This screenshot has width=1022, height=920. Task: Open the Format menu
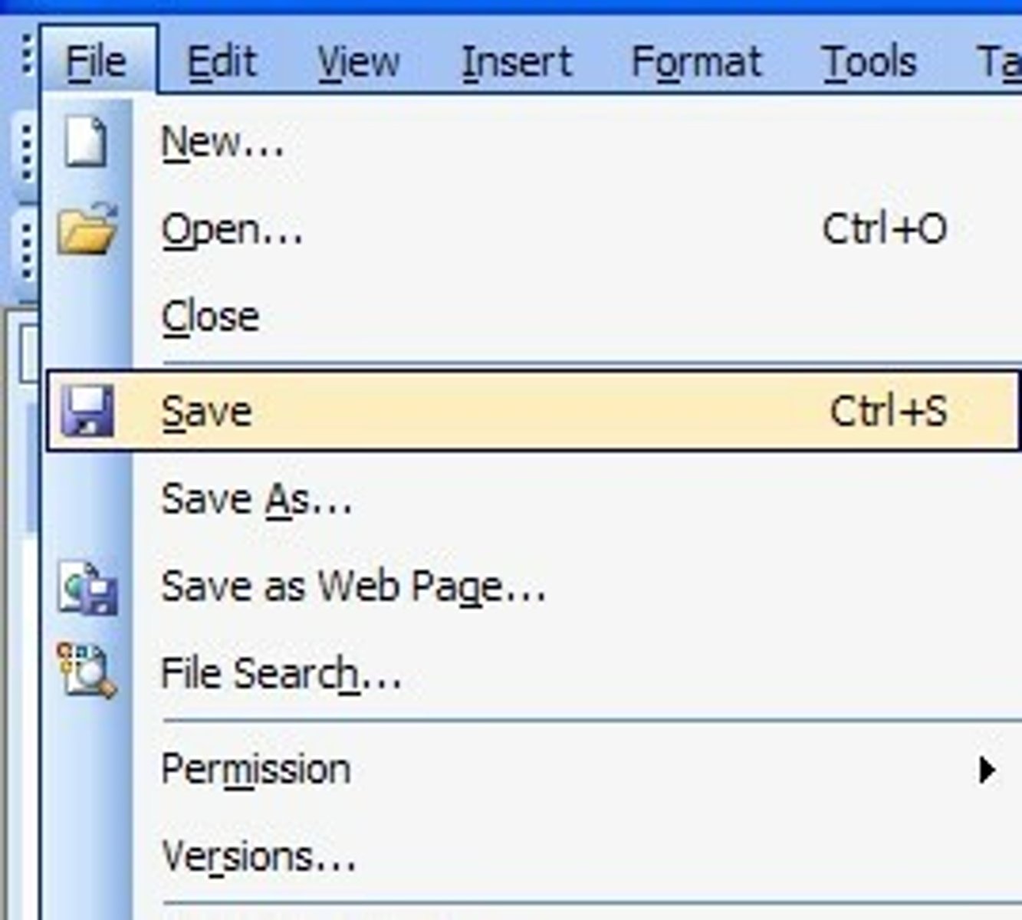point(696,61)
